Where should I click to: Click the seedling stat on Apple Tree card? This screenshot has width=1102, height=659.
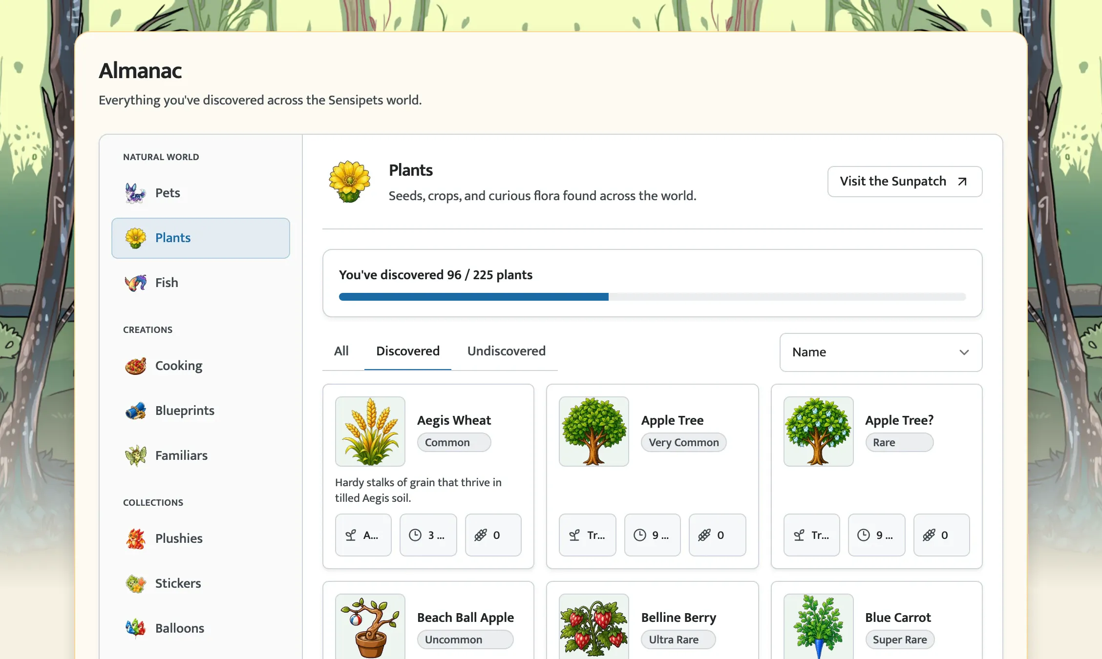tap(588, 535)
